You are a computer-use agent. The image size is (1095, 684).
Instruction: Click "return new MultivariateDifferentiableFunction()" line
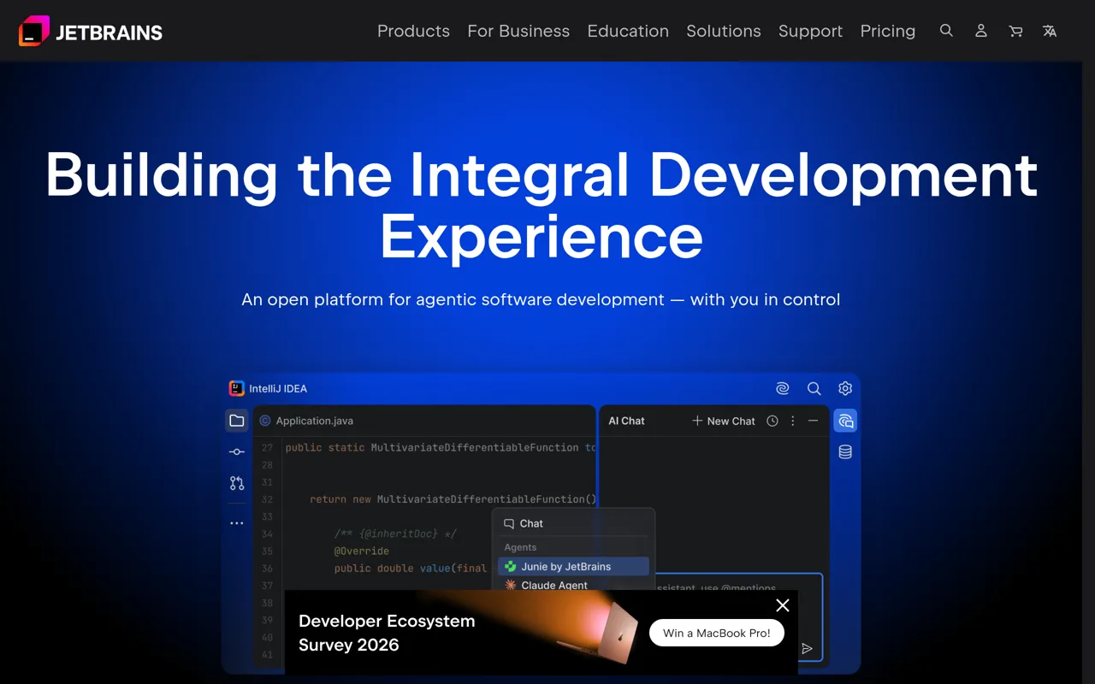point(453,499)
